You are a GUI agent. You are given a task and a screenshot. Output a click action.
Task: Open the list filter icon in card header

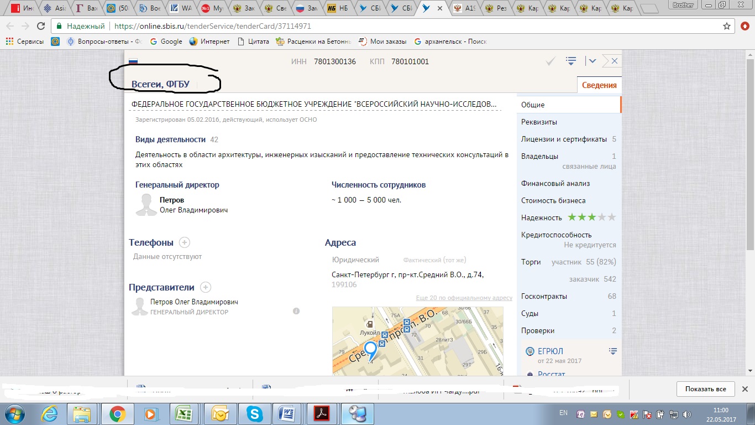pyautogui.click(x=571, y=61)
